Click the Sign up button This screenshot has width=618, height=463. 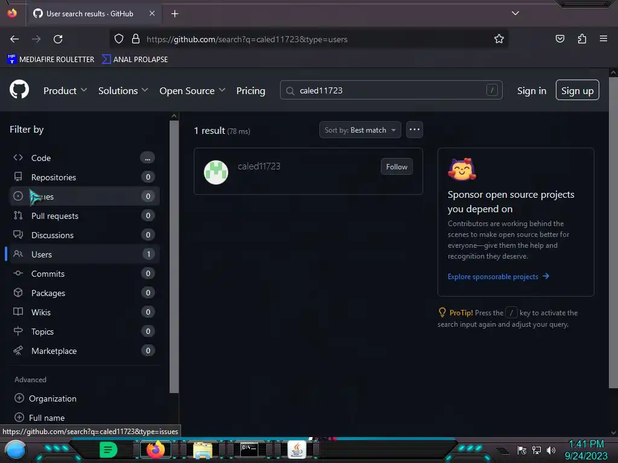(x=577, y=90)
